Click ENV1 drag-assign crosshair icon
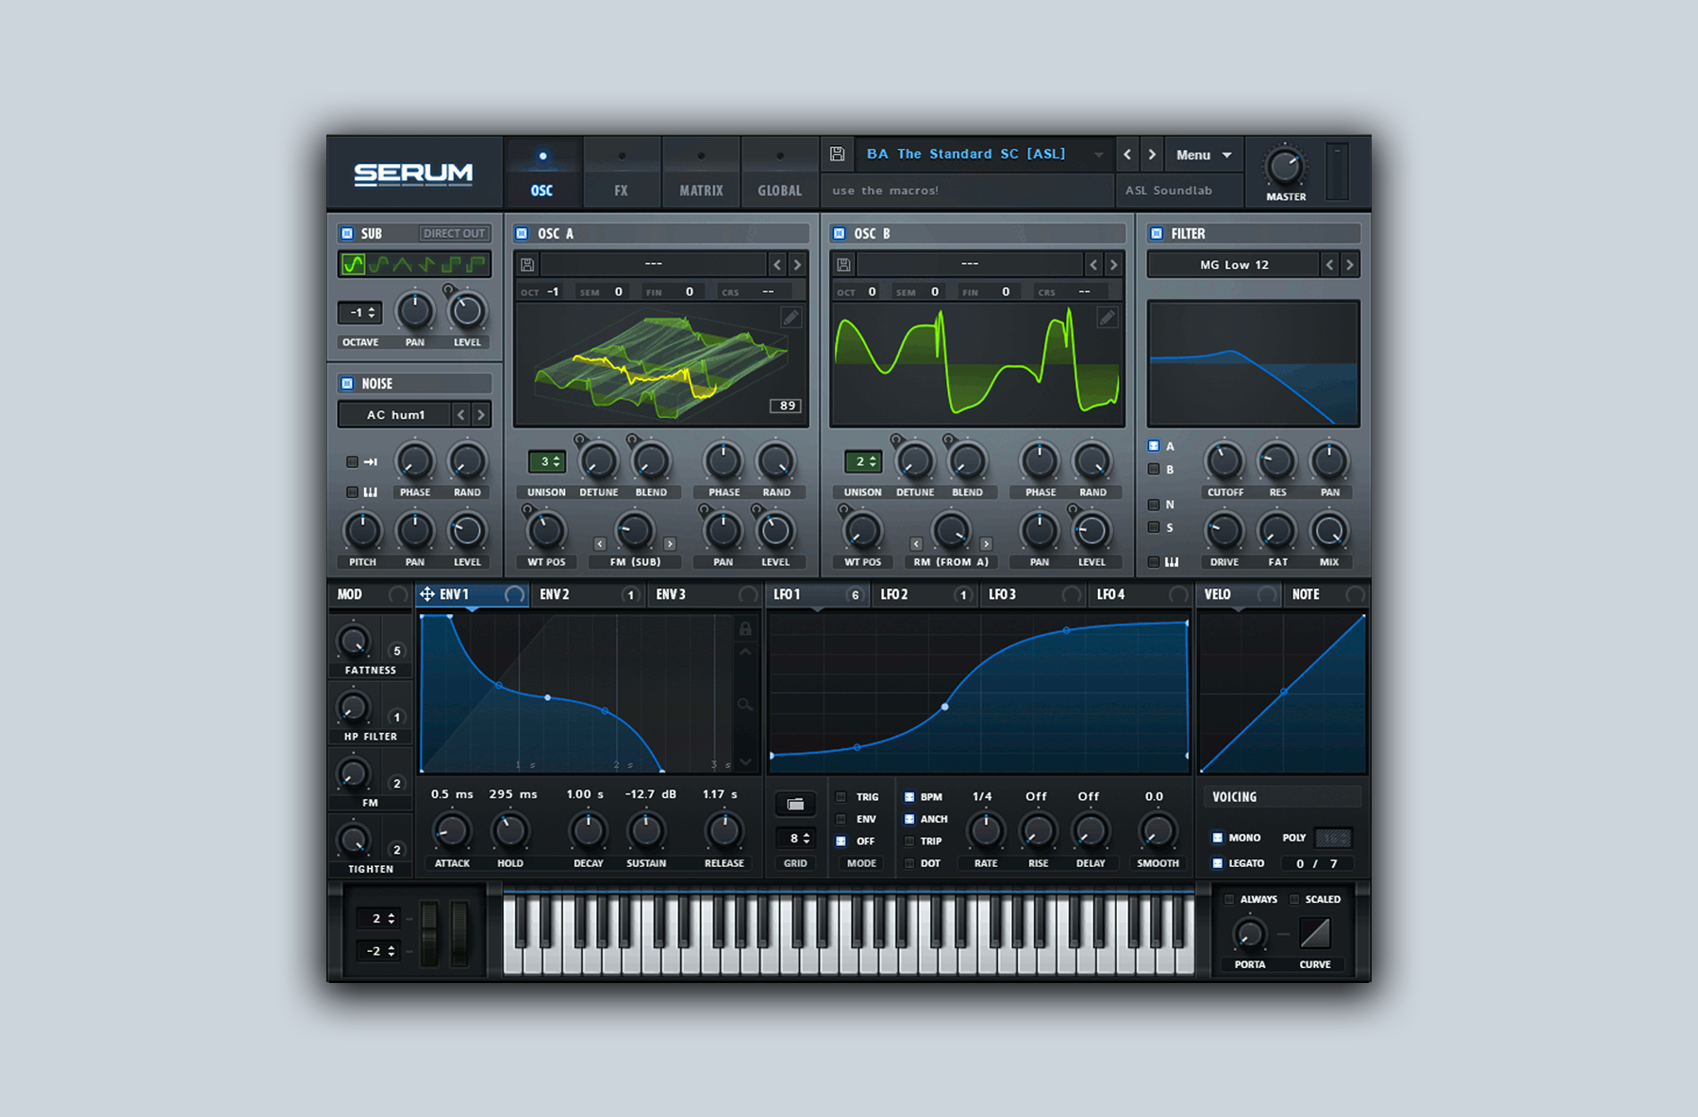 pos(427,593)
